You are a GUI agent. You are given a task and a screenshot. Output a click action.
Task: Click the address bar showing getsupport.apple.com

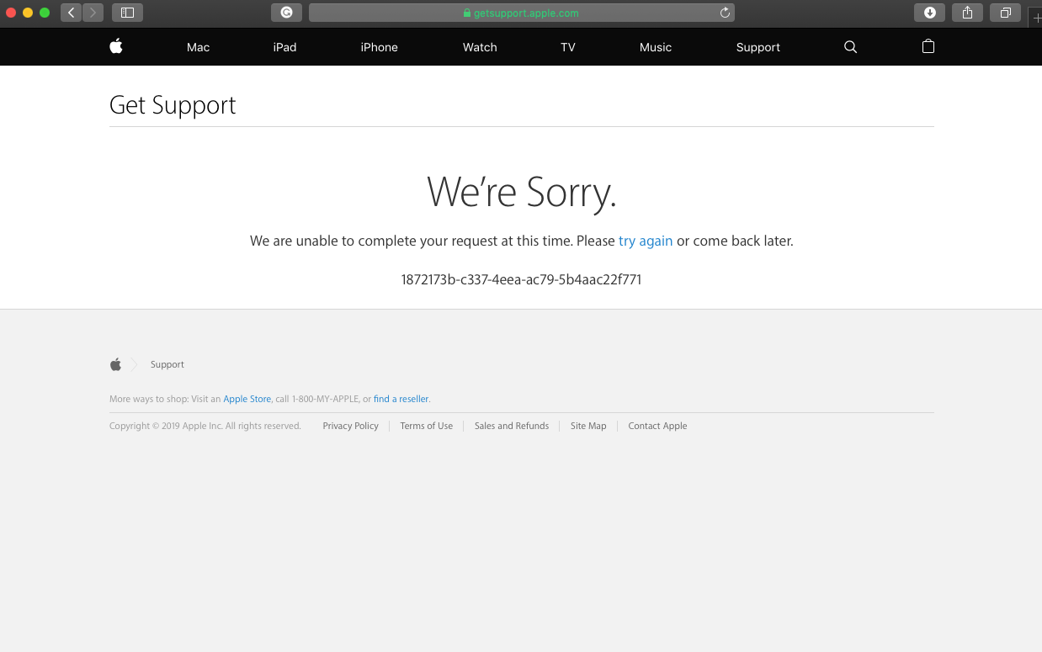tap(521, 12)
